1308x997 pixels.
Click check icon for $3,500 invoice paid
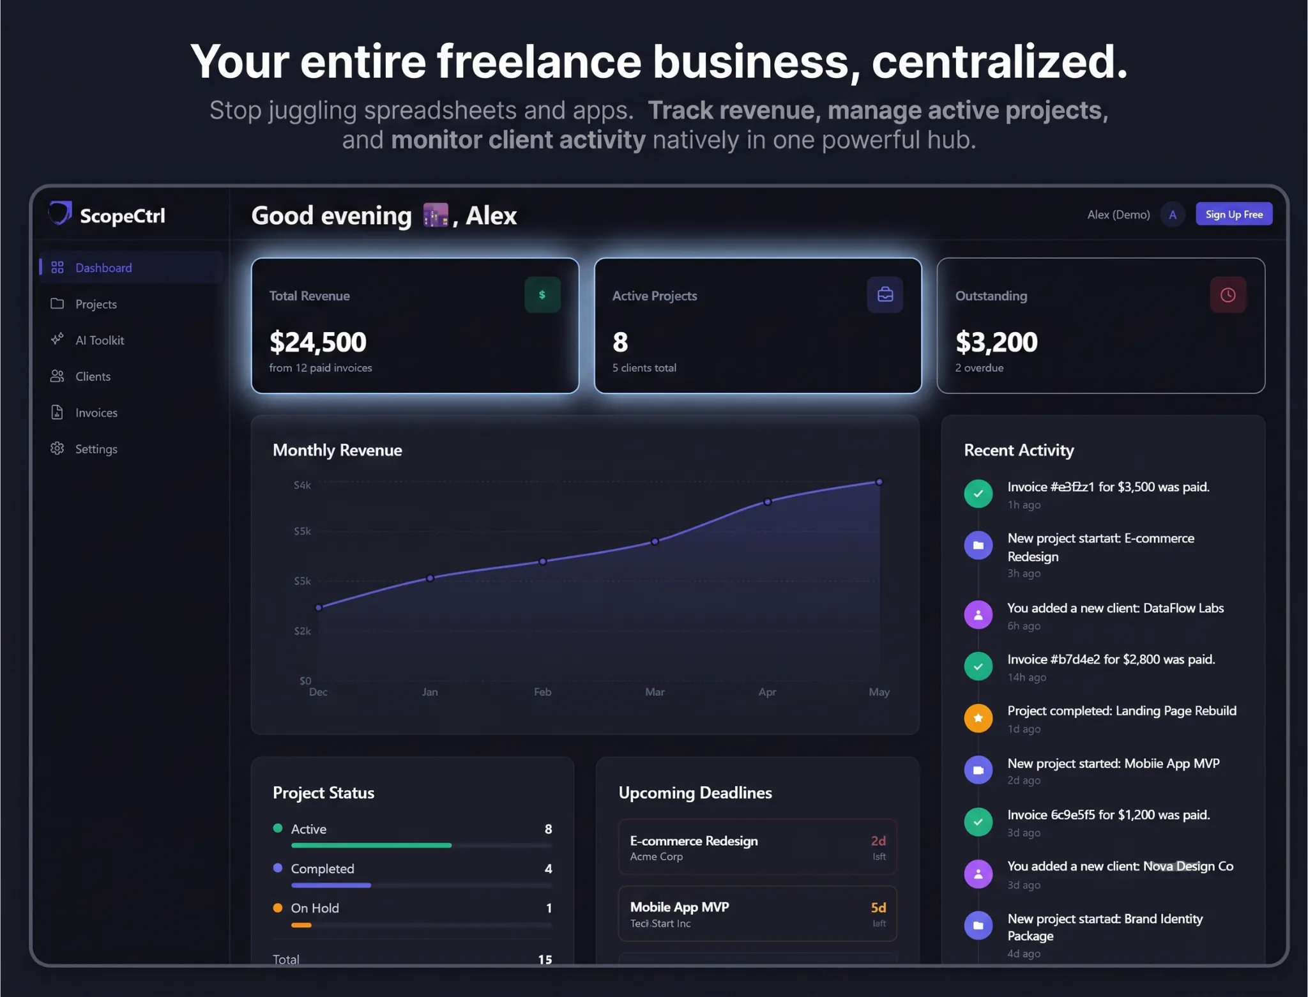point(978,494)
